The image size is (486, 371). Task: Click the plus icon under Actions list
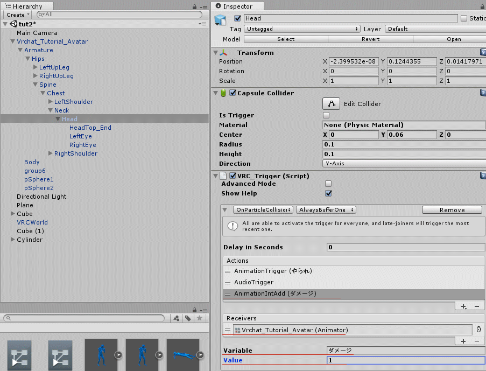click(464, 306)
